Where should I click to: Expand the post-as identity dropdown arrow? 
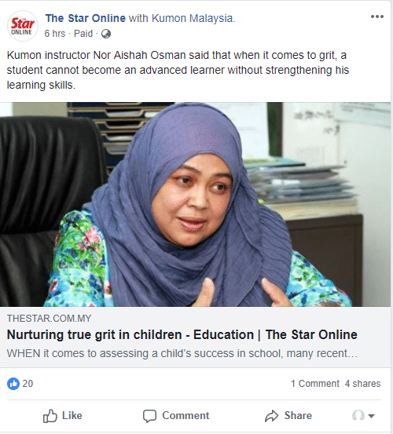pyautogui.click(x=371, y=416)
